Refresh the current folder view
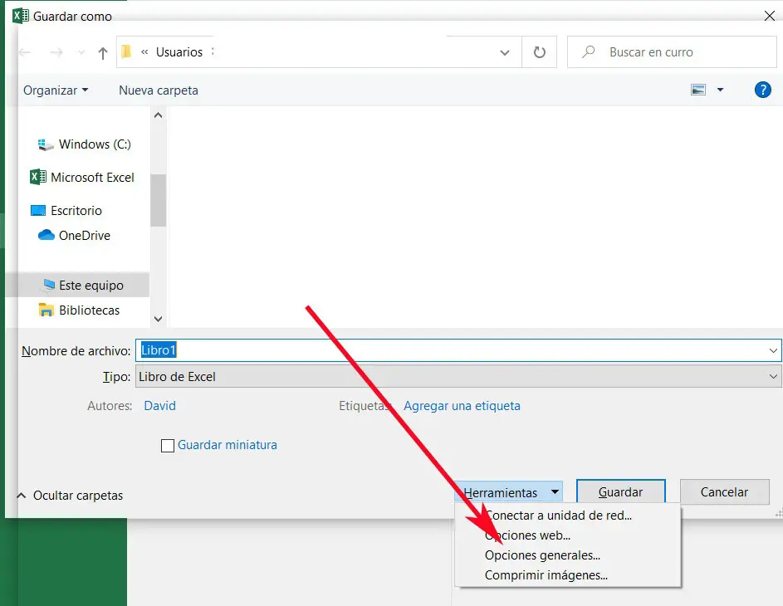The height and width of the screenshot is (606, 783). click(x=540, y=52)
